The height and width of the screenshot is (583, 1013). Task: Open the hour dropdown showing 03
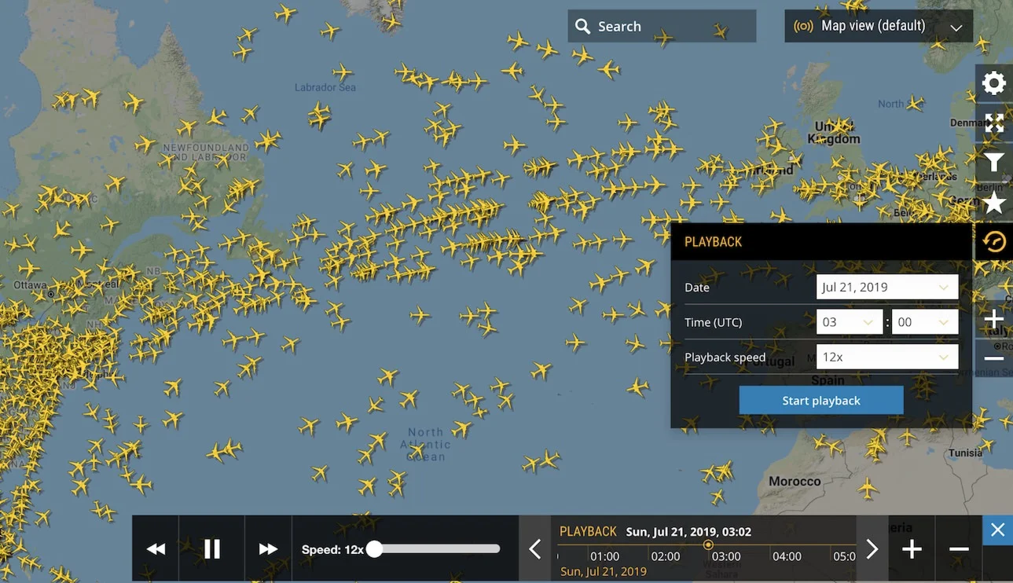click(x=850, y=322)
